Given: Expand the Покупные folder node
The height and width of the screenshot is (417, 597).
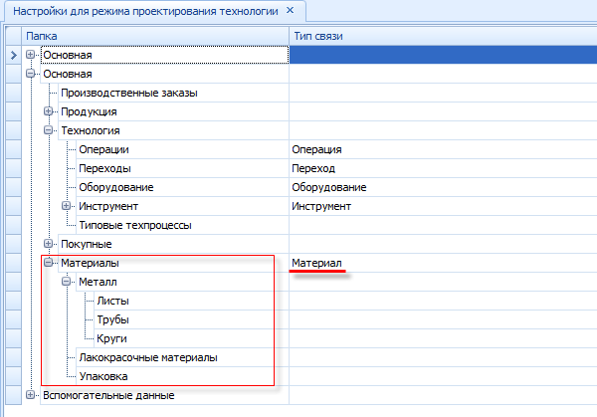Looking at the screenshot, I should (x=49, y=244).
